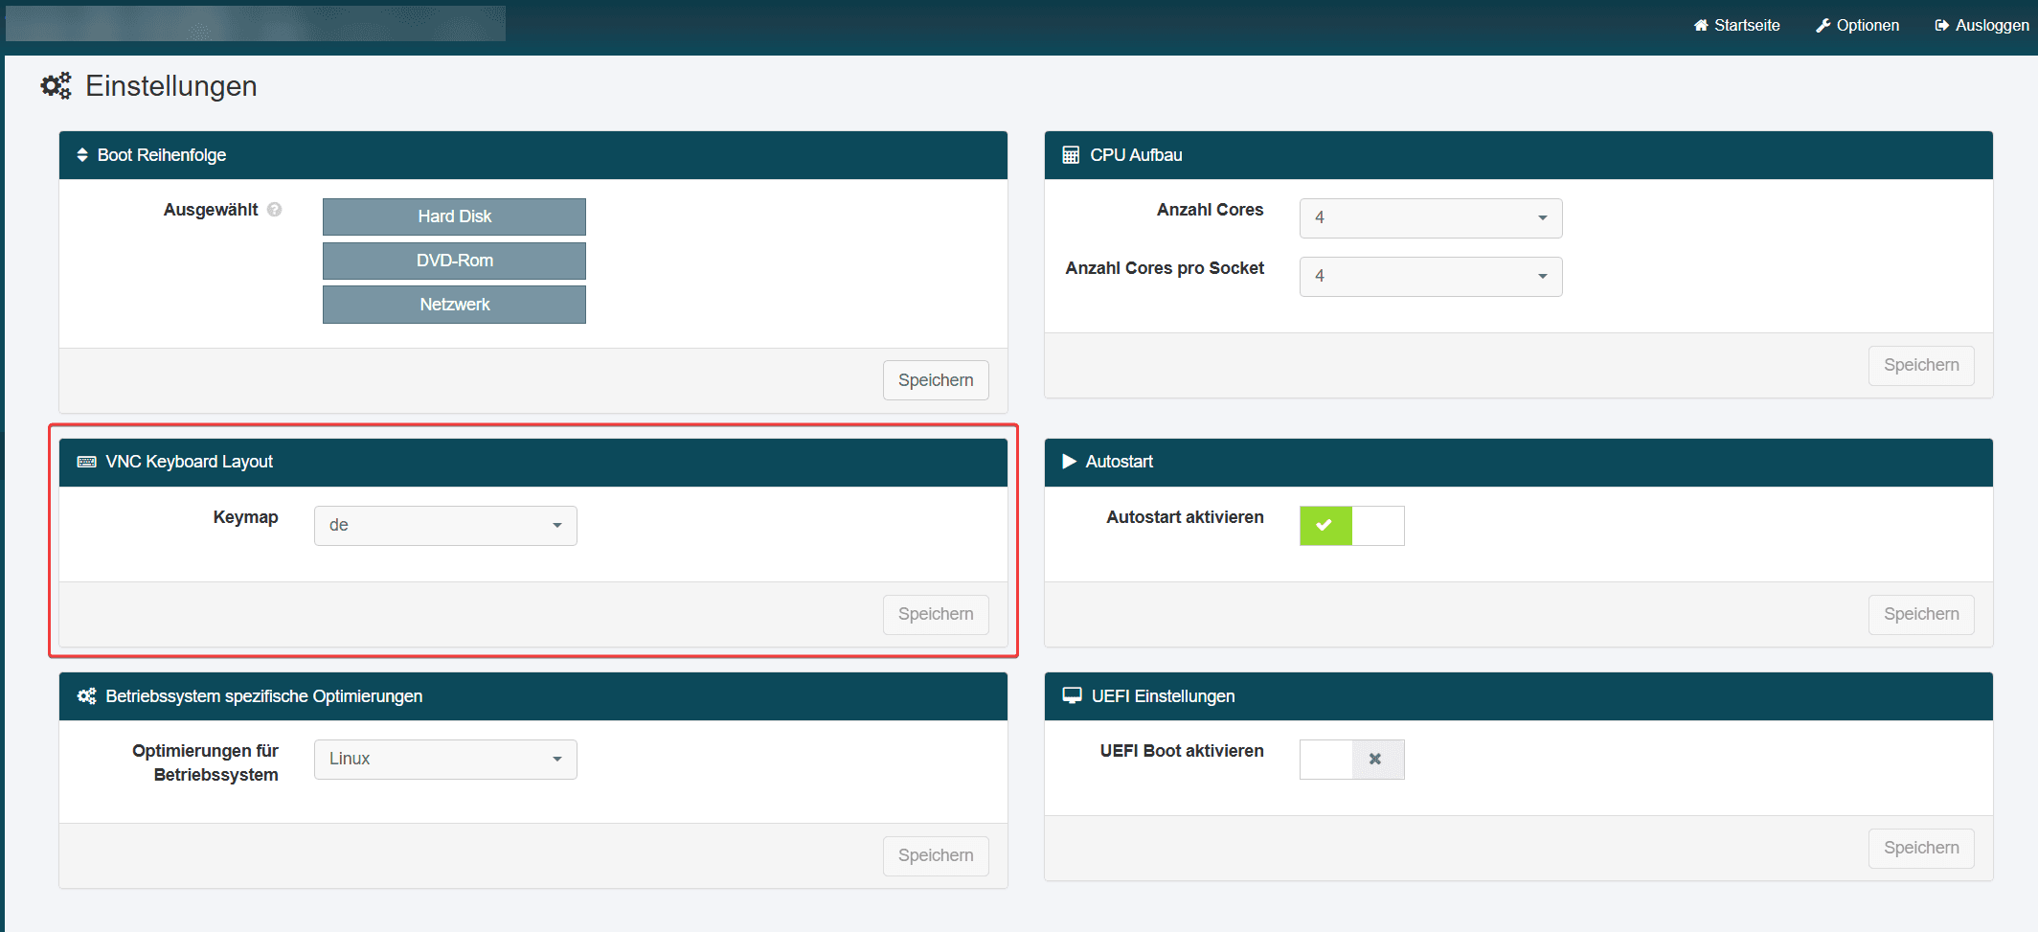Open Optionen in the top navigation
Image resolution: width=2038 pixels, height=932 pixels.
coord(1857,26)
